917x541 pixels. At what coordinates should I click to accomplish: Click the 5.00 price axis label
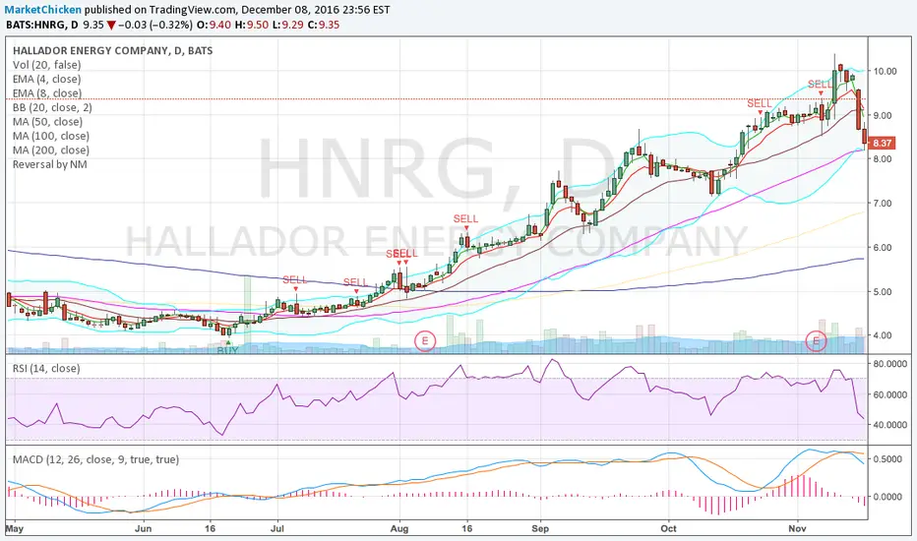pos(883,292)
